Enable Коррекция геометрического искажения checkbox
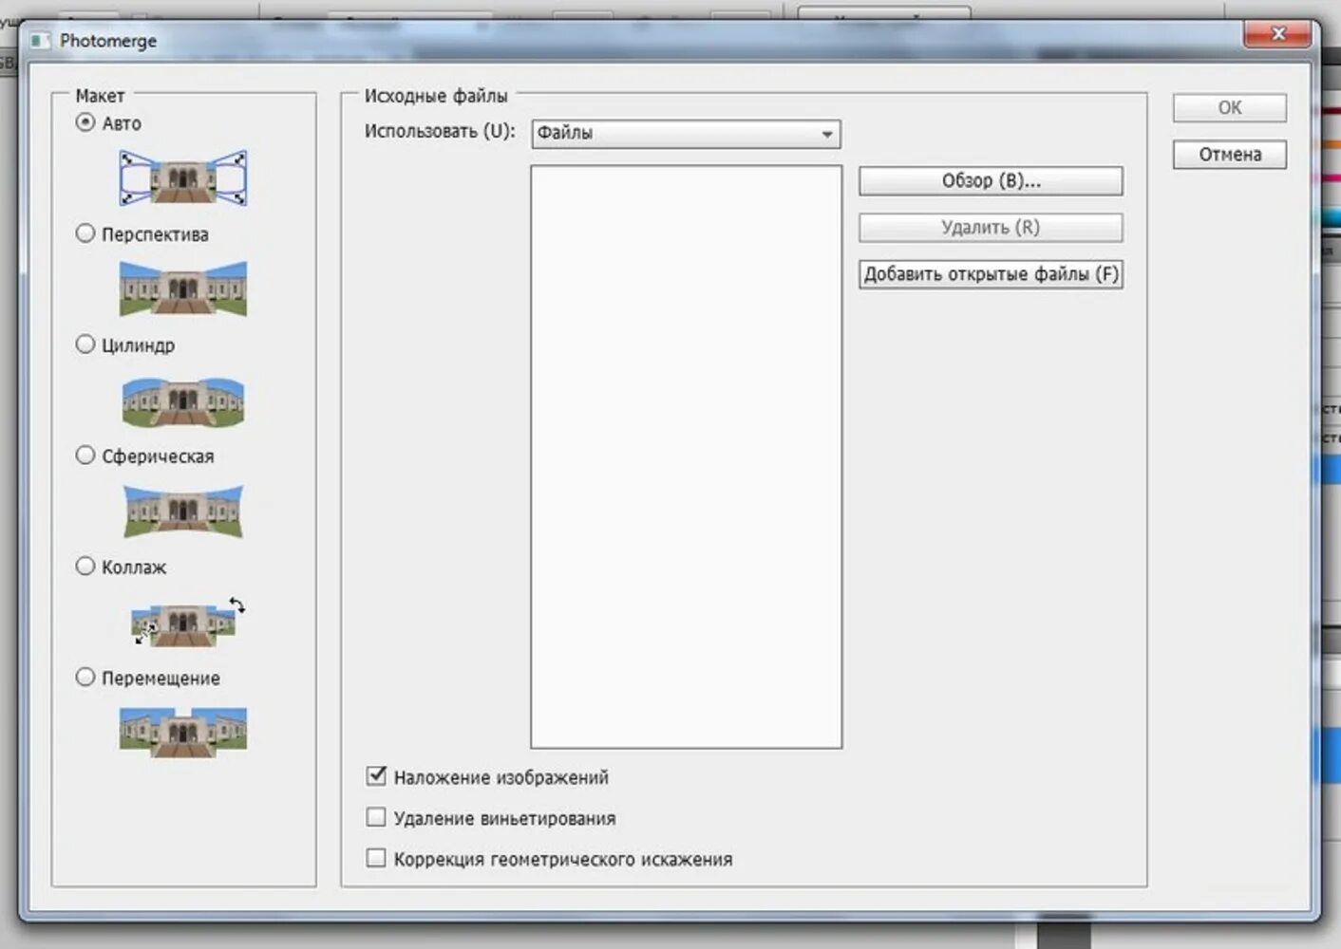1341x949 pixels. 376,858
